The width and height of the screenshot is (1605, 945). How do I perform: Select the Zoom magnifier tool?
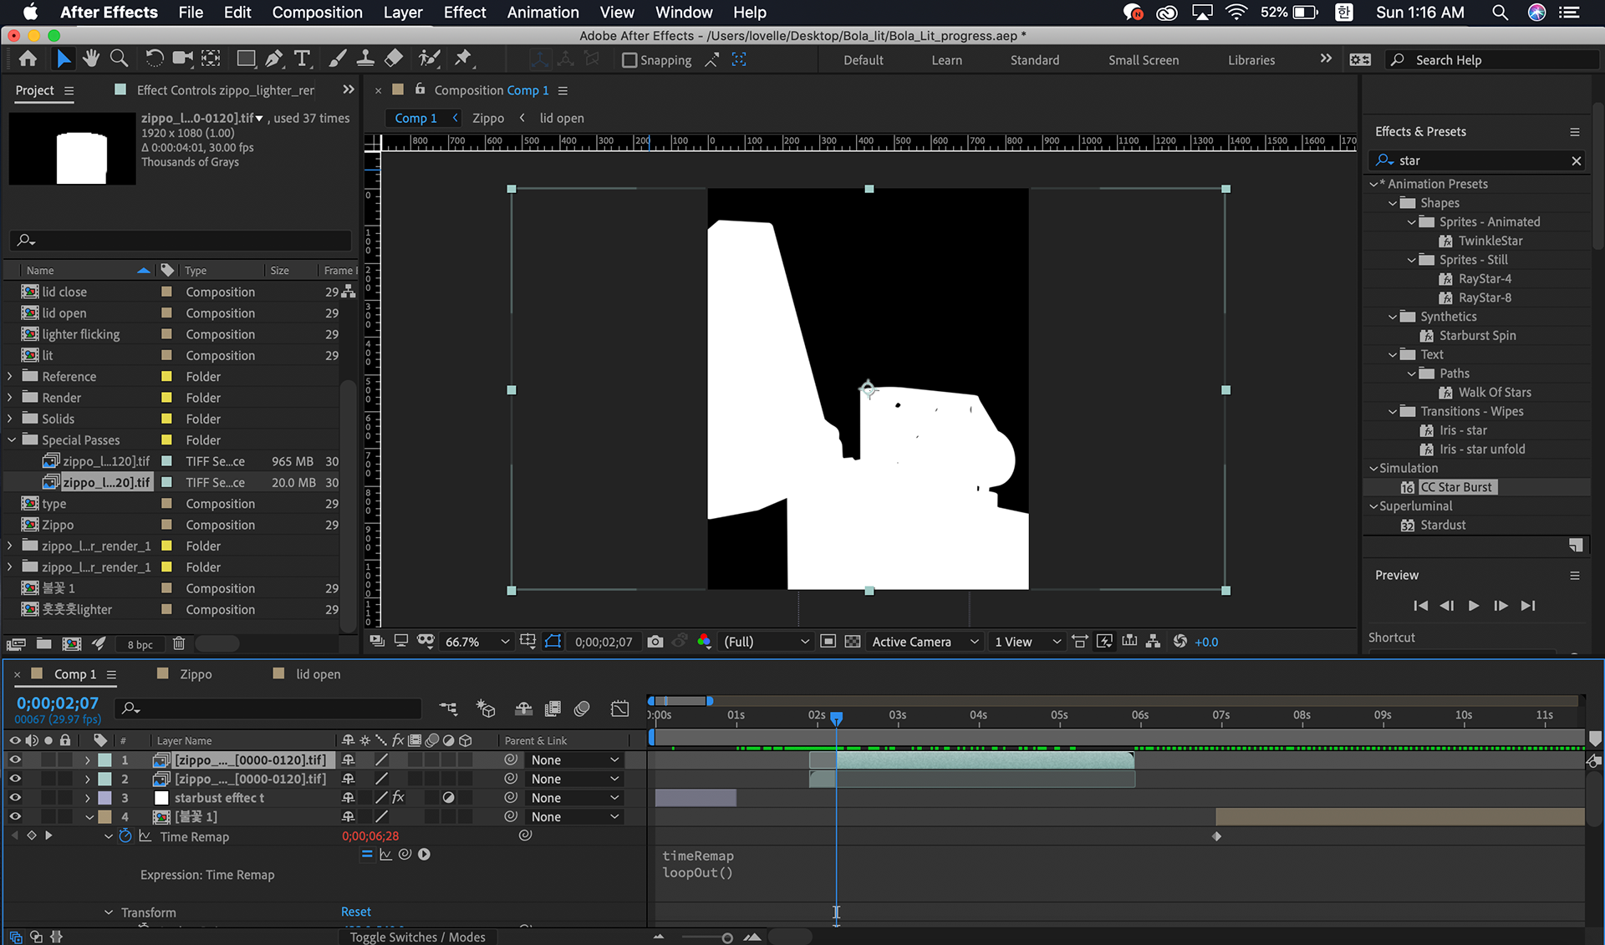(x=119, y=58)
